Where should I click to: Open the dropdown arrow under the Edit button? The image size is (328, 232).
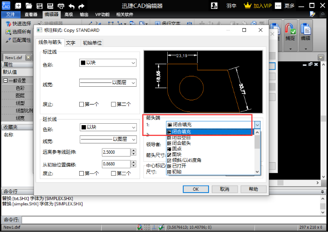click(306, 49)
